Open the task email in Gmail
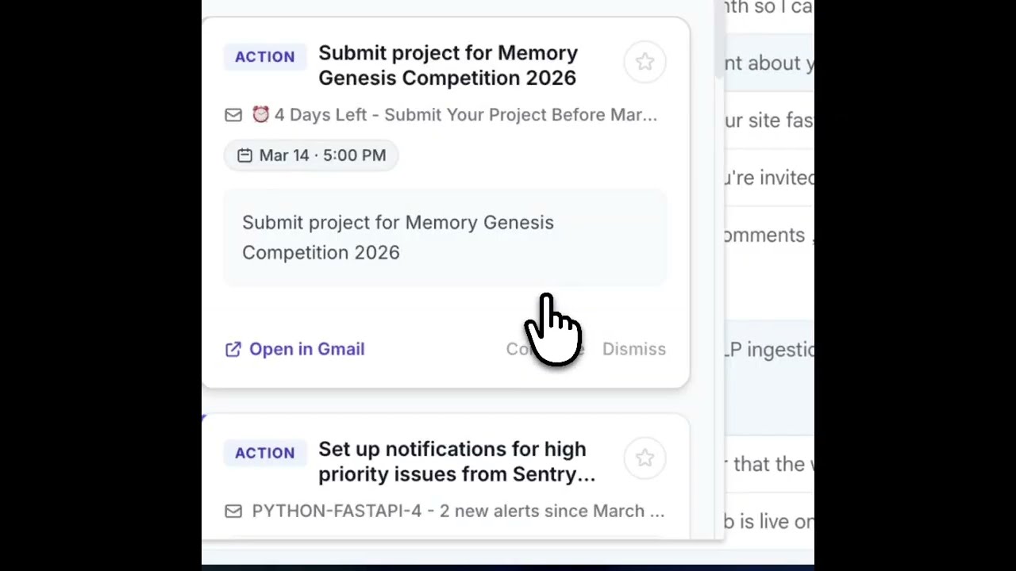Screen dimensions: 1016x571 (x=306, y=350)
